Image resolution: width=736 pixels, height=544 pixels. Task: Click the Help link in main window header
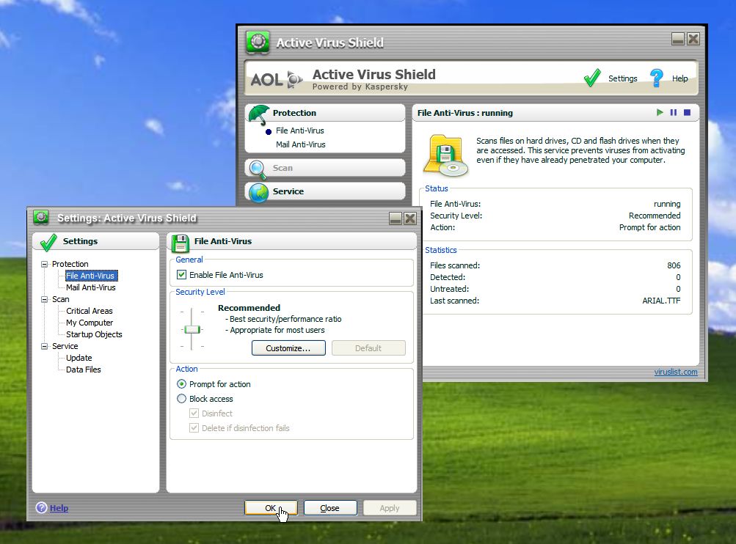pyautogui.click(x=679, y=78)
